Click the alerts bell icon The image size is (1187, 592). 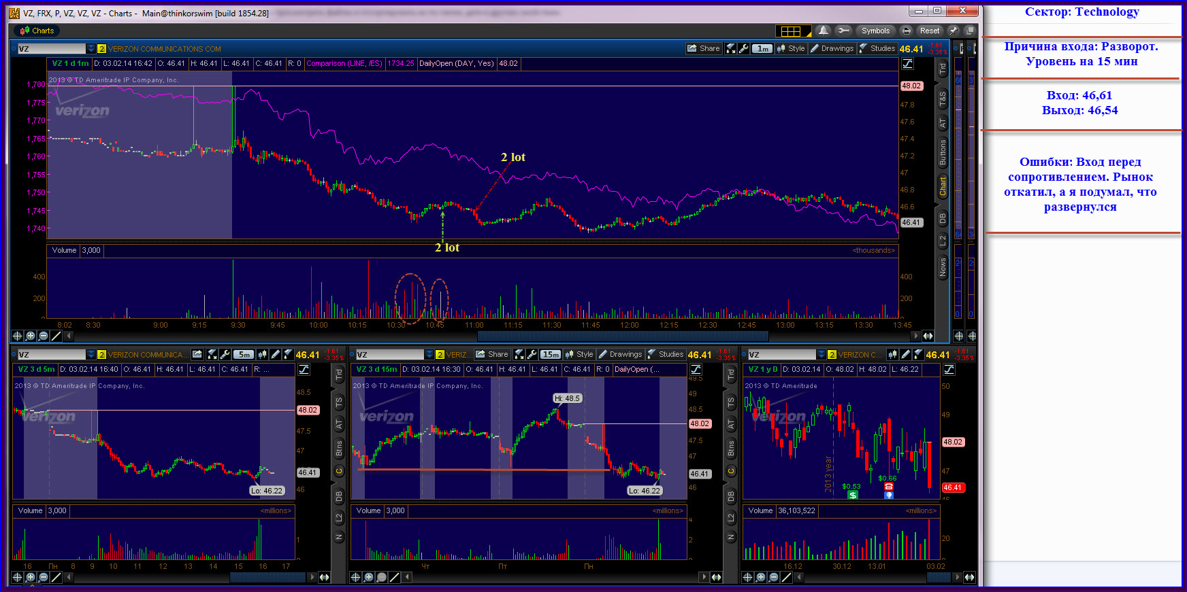[x=824, y=31]
